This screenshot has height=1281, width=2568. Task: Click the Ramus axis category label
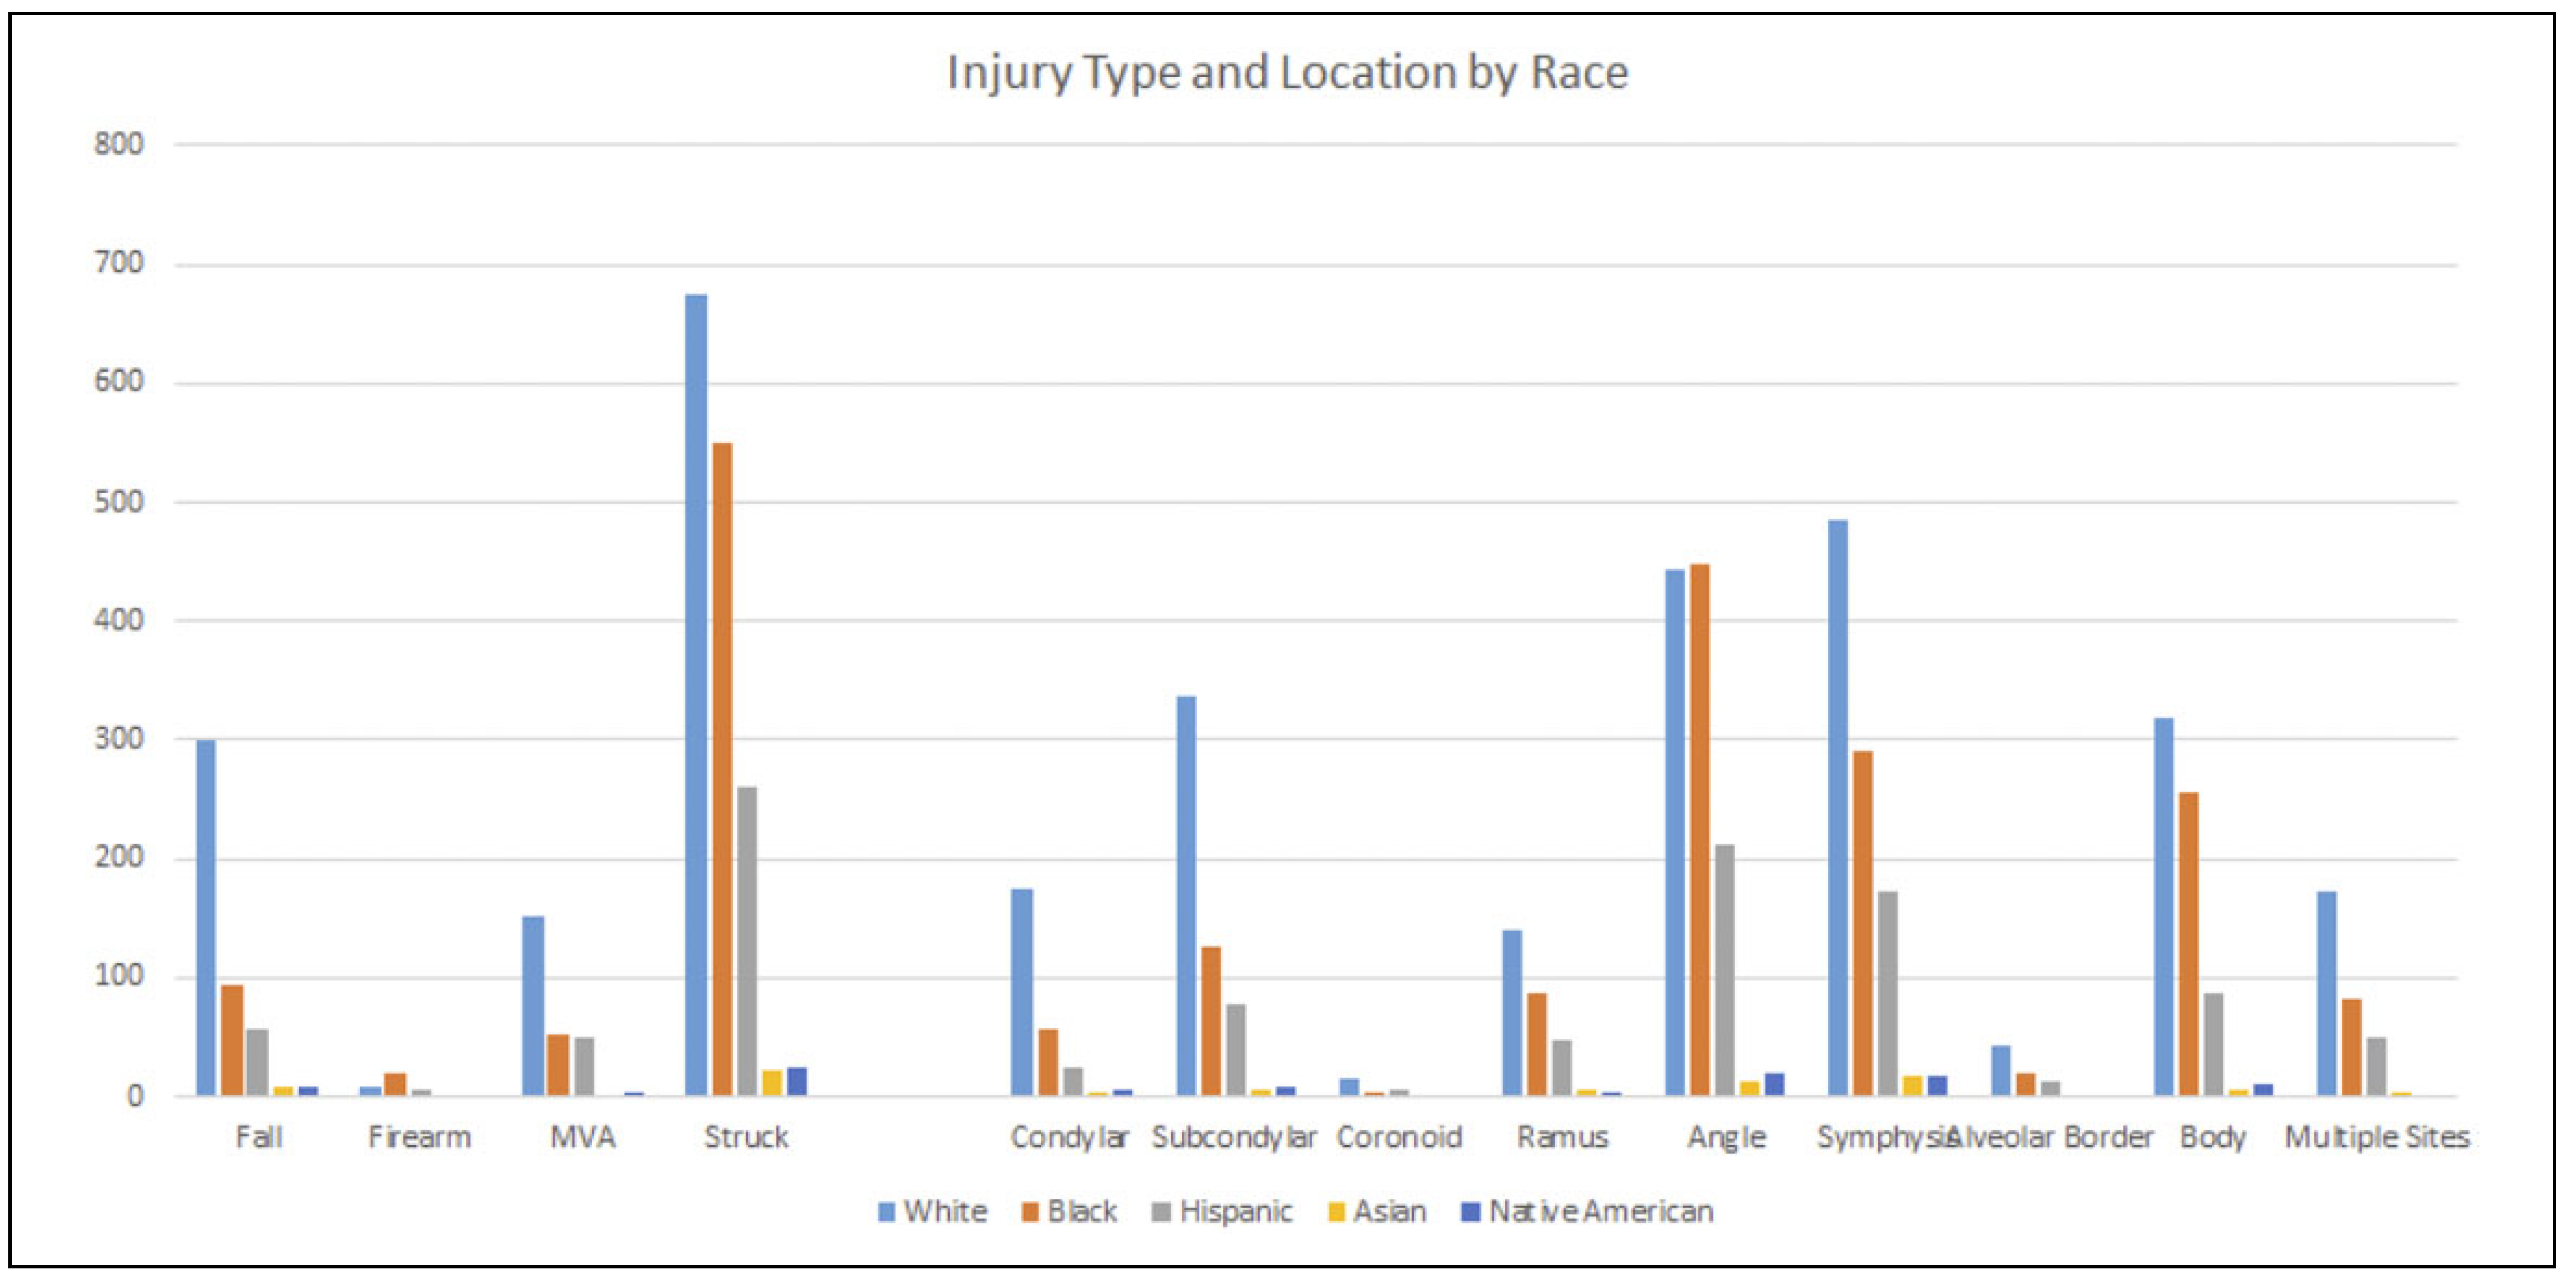coord(1562,1137)
